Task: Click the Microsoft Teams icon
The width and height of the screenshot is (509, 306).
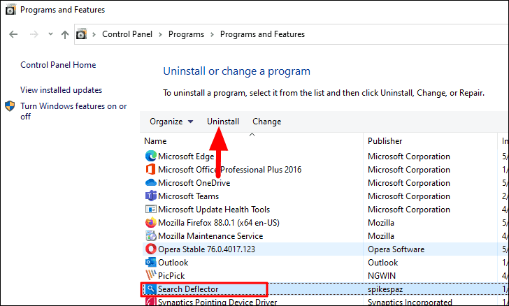Action: point(150,196)
